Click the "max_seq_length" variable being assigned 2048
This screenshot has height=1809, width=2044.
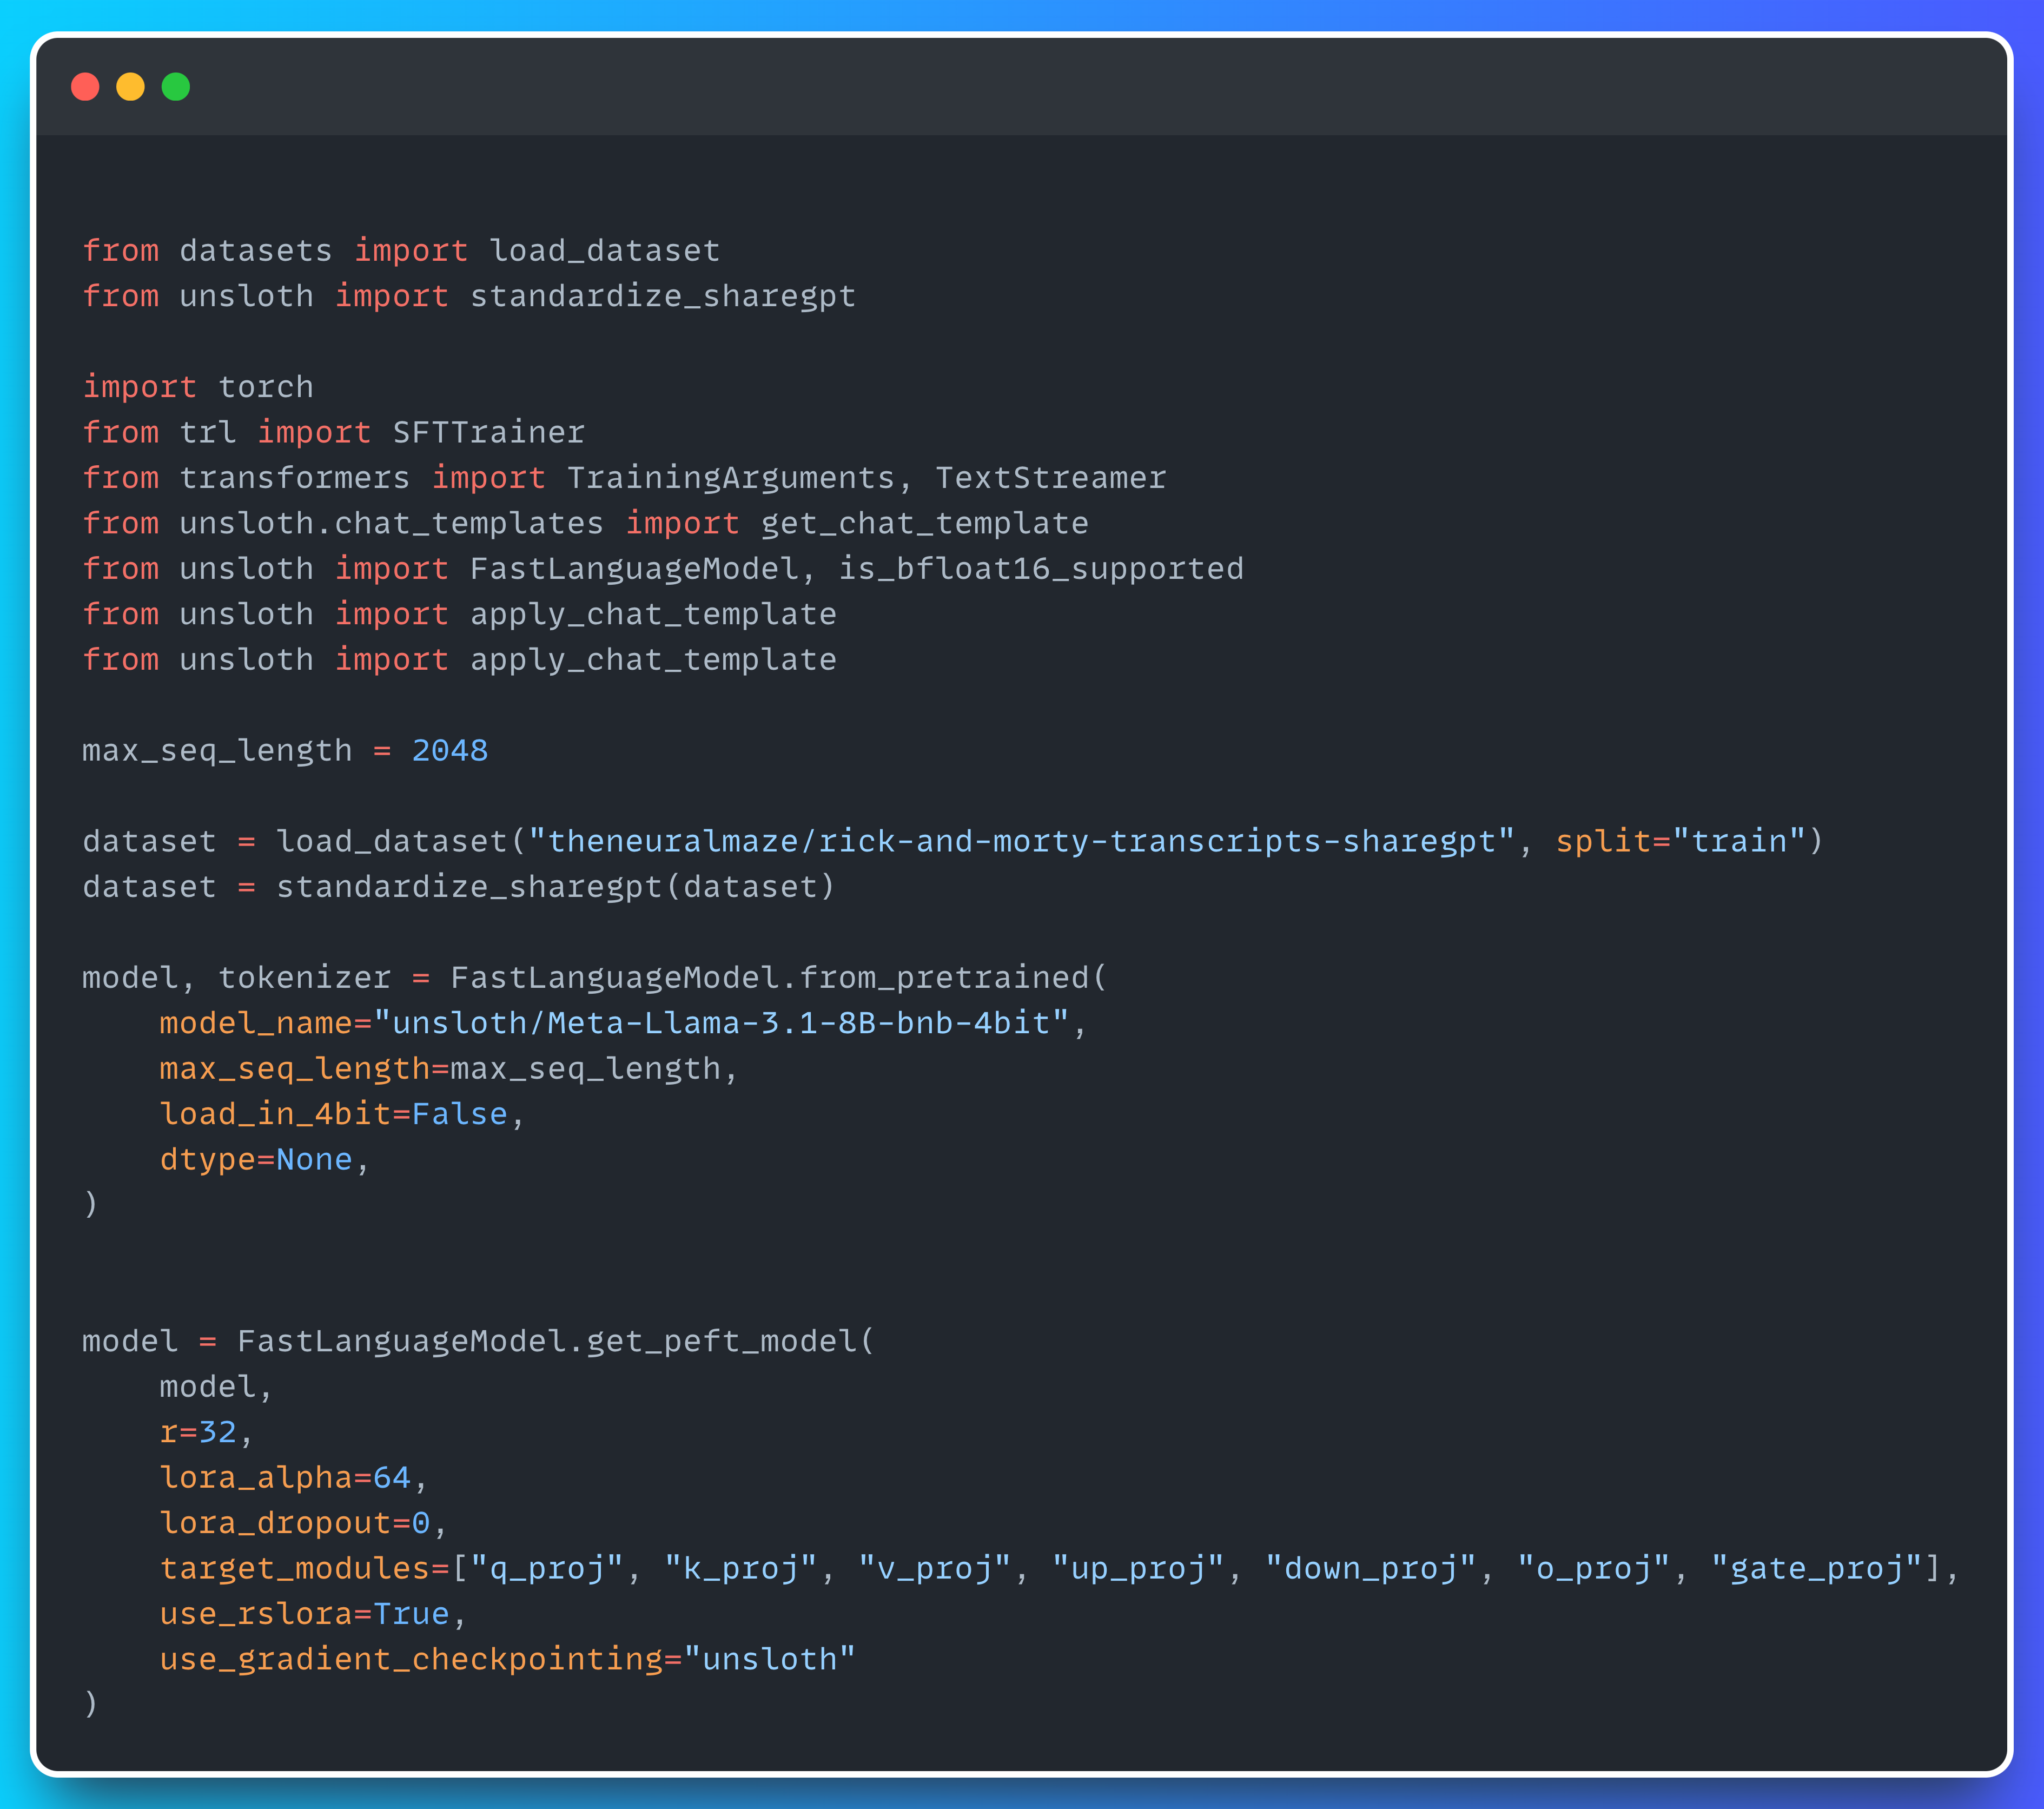[217, 751]
